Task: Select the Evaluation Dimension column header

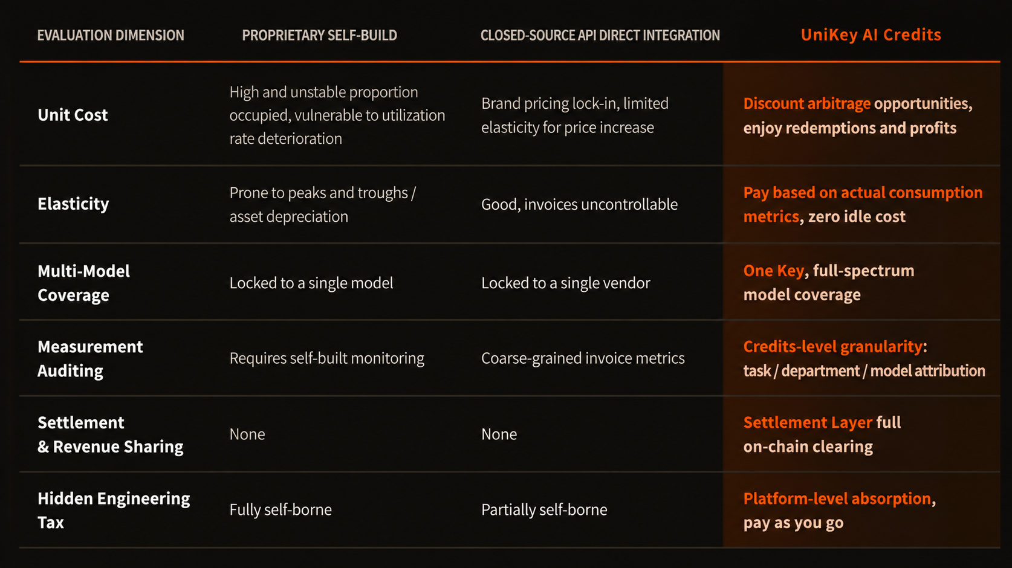Action: pyautogui.click(x=111, y=36)
